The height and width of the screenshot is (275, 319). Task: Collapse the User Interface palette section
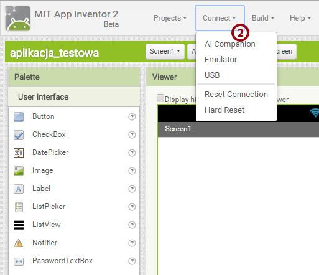(74, 97)
